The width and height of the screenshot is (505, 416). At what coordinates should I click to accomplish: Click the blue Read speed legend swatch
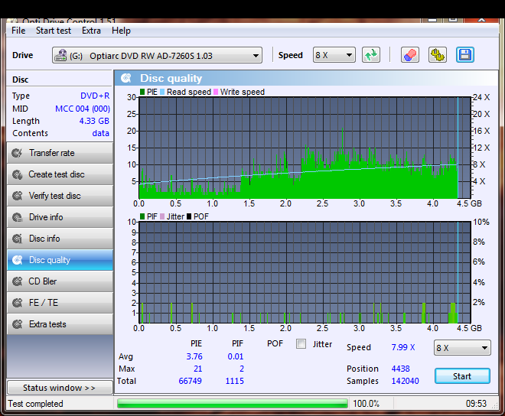pos(162,92)
